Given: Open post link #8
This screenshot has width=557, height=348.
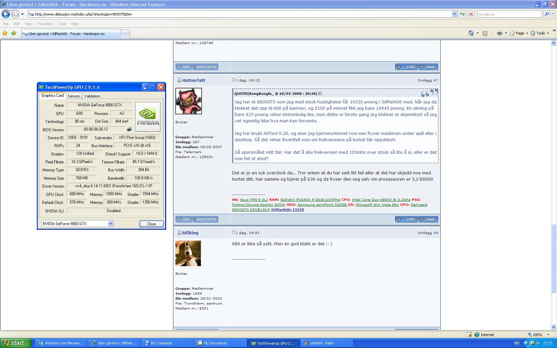Looking at the screenshot, I should tap(436, 233).
